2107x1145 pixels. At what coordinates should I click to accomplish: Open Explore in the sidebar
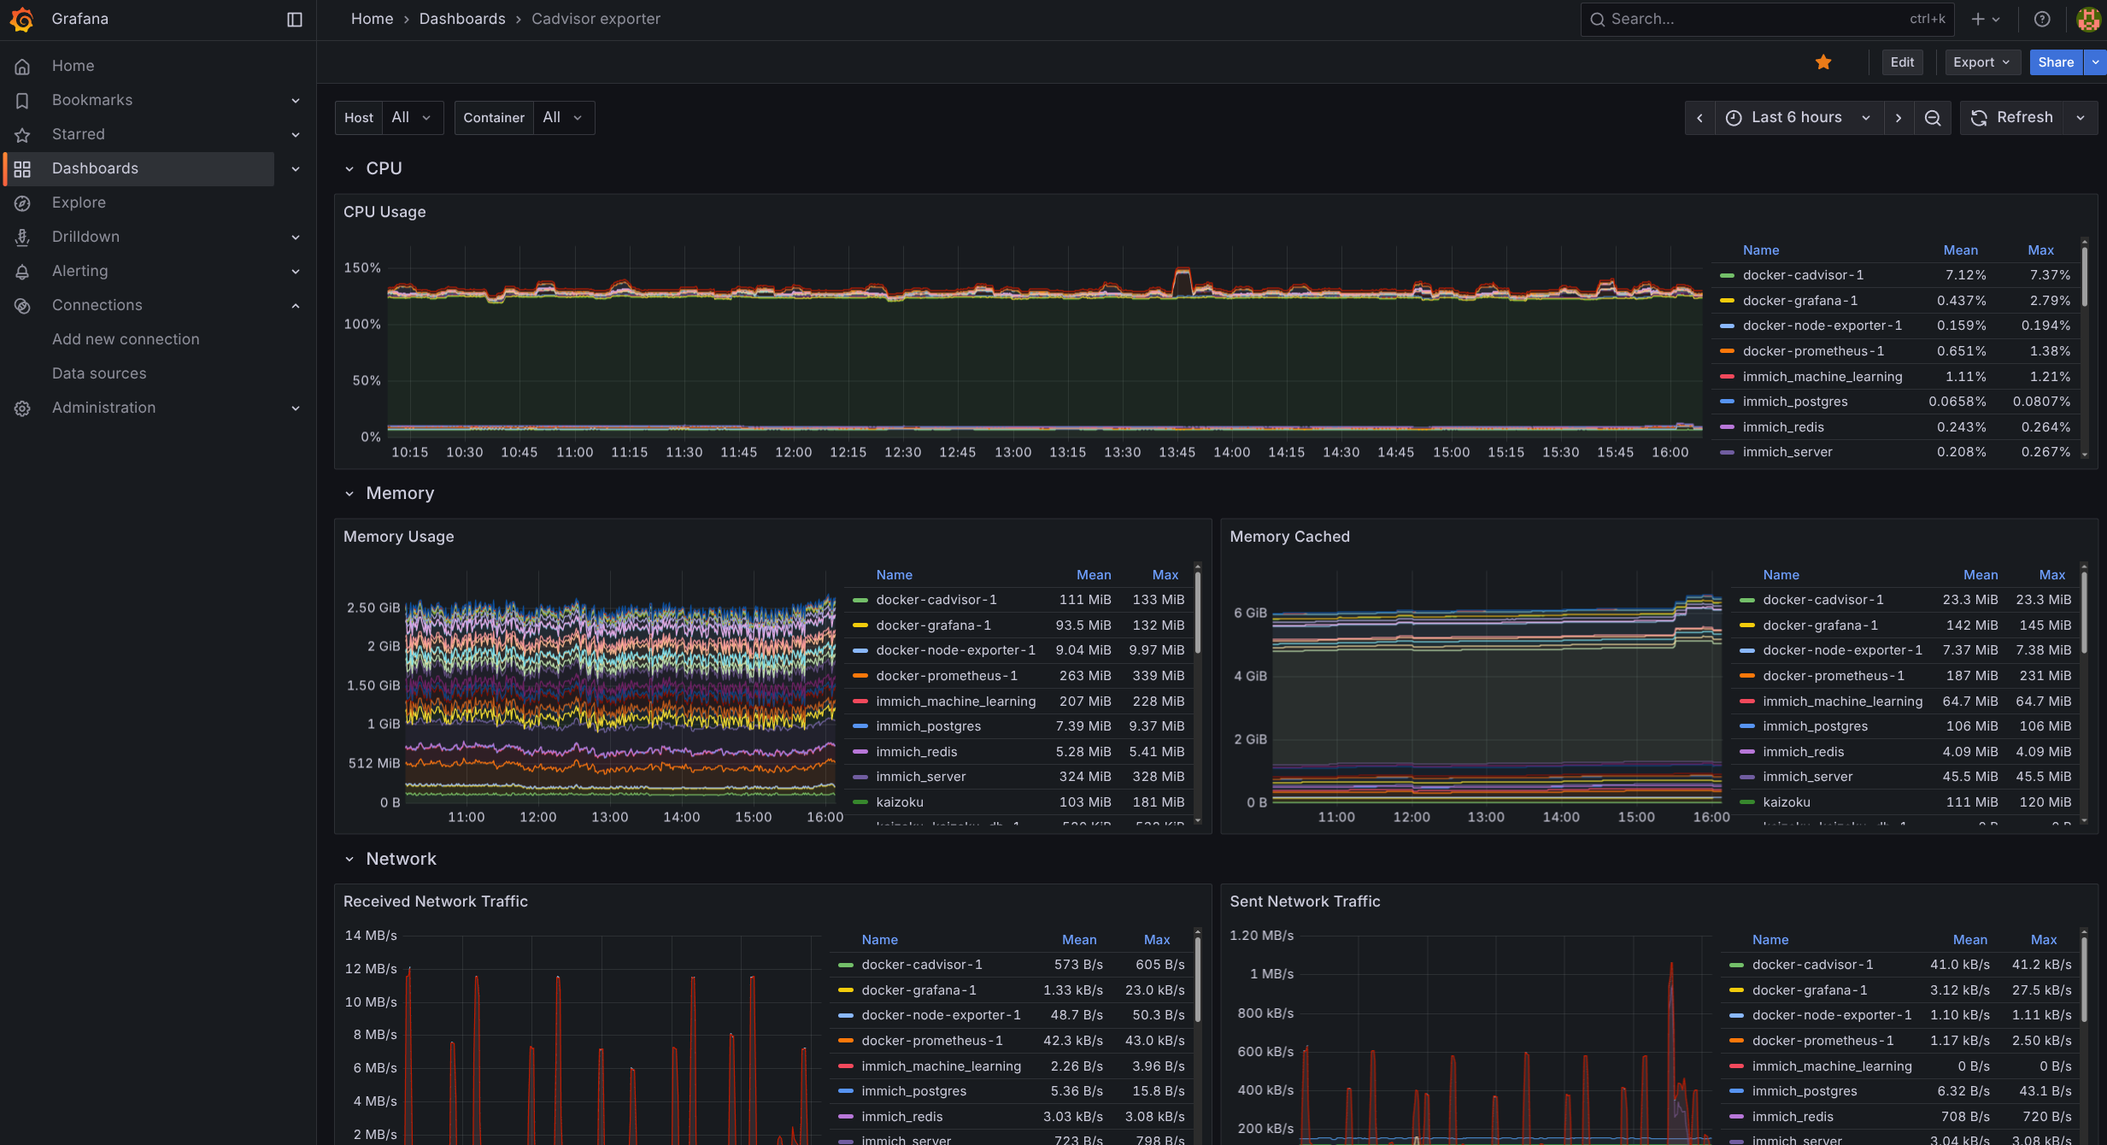tap(79, 203)
